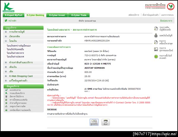Click the name ADITAP SOMWAN
Viewport: 178px width, 137px height.
95,68
